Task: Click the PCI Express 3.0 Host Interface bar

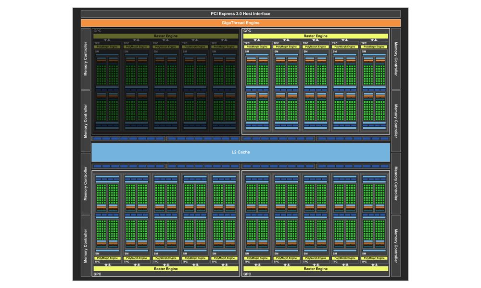Action: click(240, 13)
